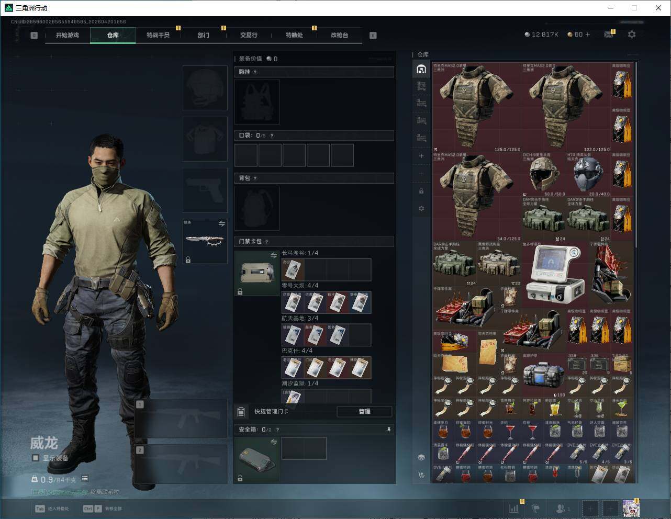This screenshot has width=671, height=519.
Task: Click the warehouse vertical scrollbar
Action: [x=636, y=157]
